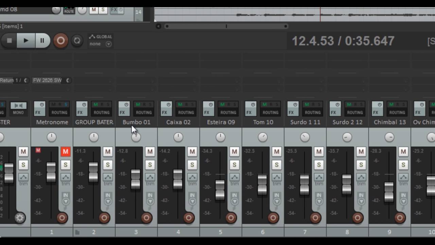Click the Tom 10 pan knob
The height and width of the screenshot is (245, 435).
coord(263,137)
